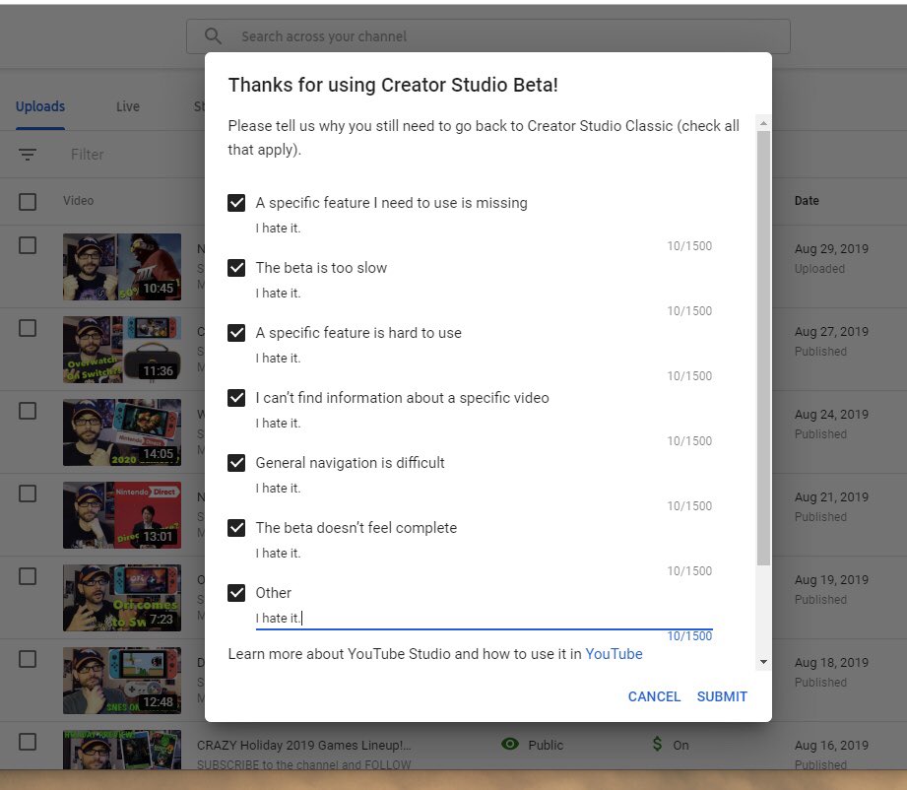This screenshot has height=790, width=907.
Task: Select the checkbox for the 7:23 video row
Action: [x=28, y=576]
